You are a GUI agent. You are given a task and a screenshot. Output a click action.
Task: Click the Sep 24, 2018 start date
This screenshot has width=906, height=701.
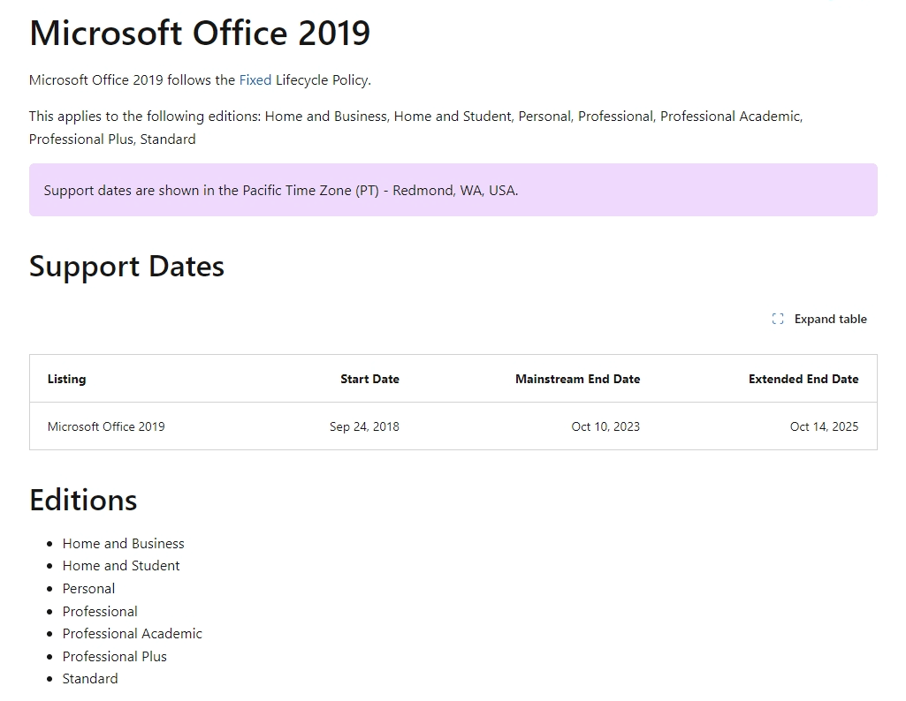click(x=364, y=426)
